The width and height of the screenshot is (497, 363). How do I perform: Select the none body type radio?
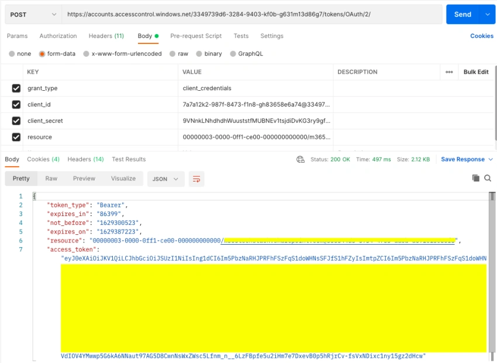(x=12, y=54)
